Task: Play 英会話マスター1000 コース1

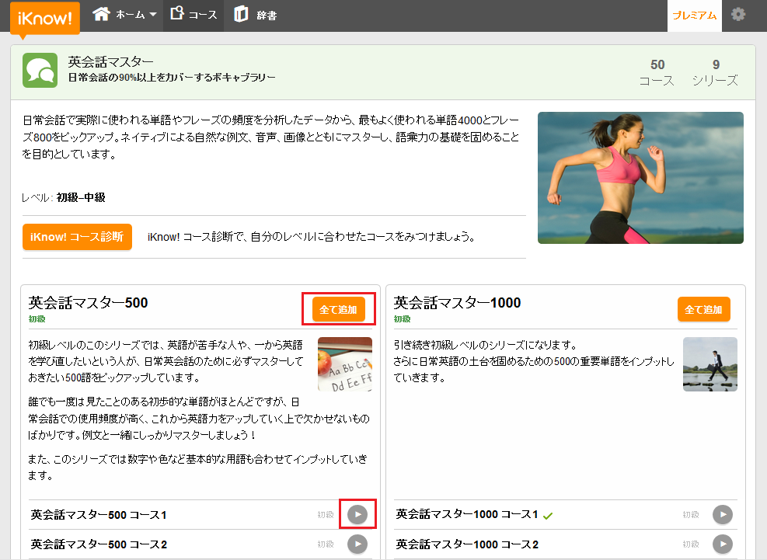Action: 723,514
